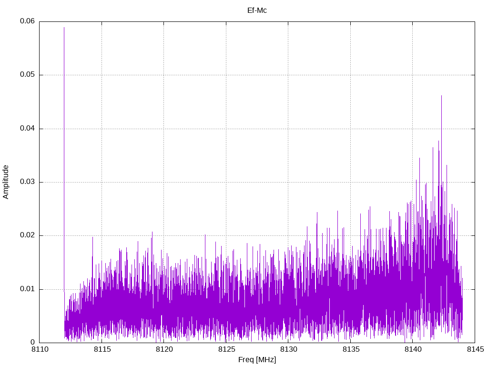Click the 8135 x-axis tick label
This screenshot has width=488, height=366.
coord(351,349)
